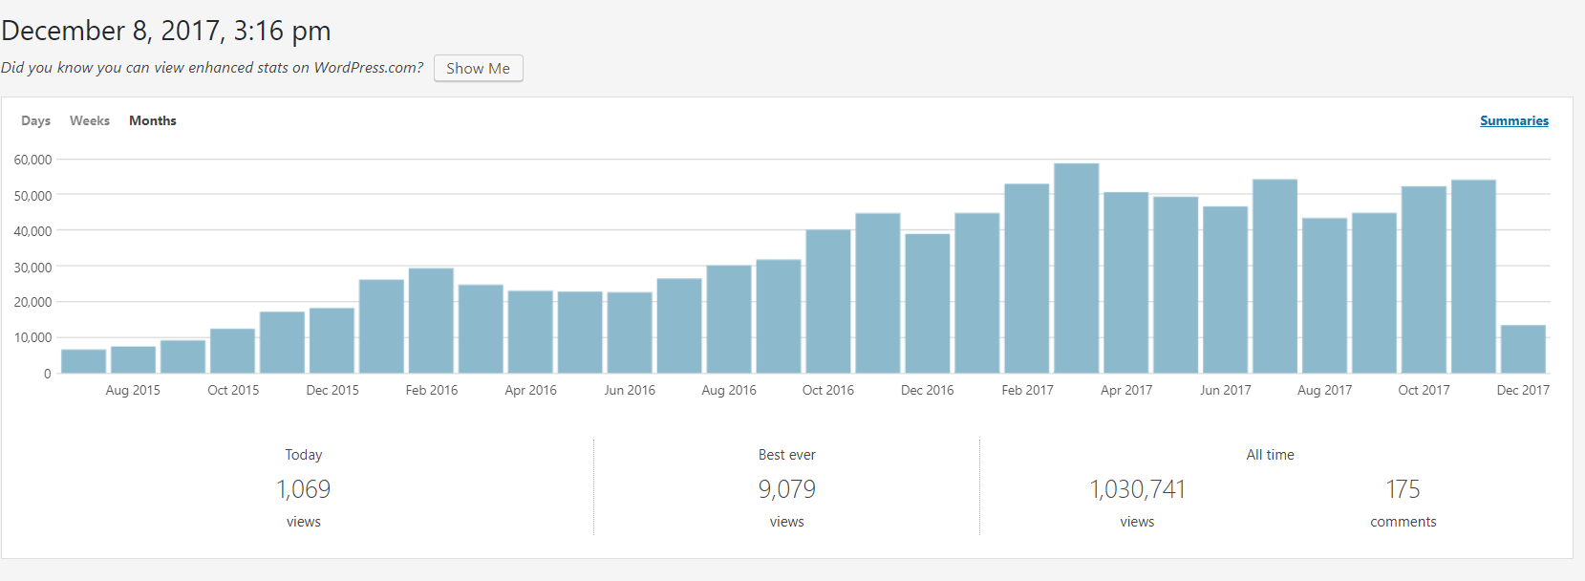
Task: Click the chart bar above Jun 2017
Action: pos(1226,290)
